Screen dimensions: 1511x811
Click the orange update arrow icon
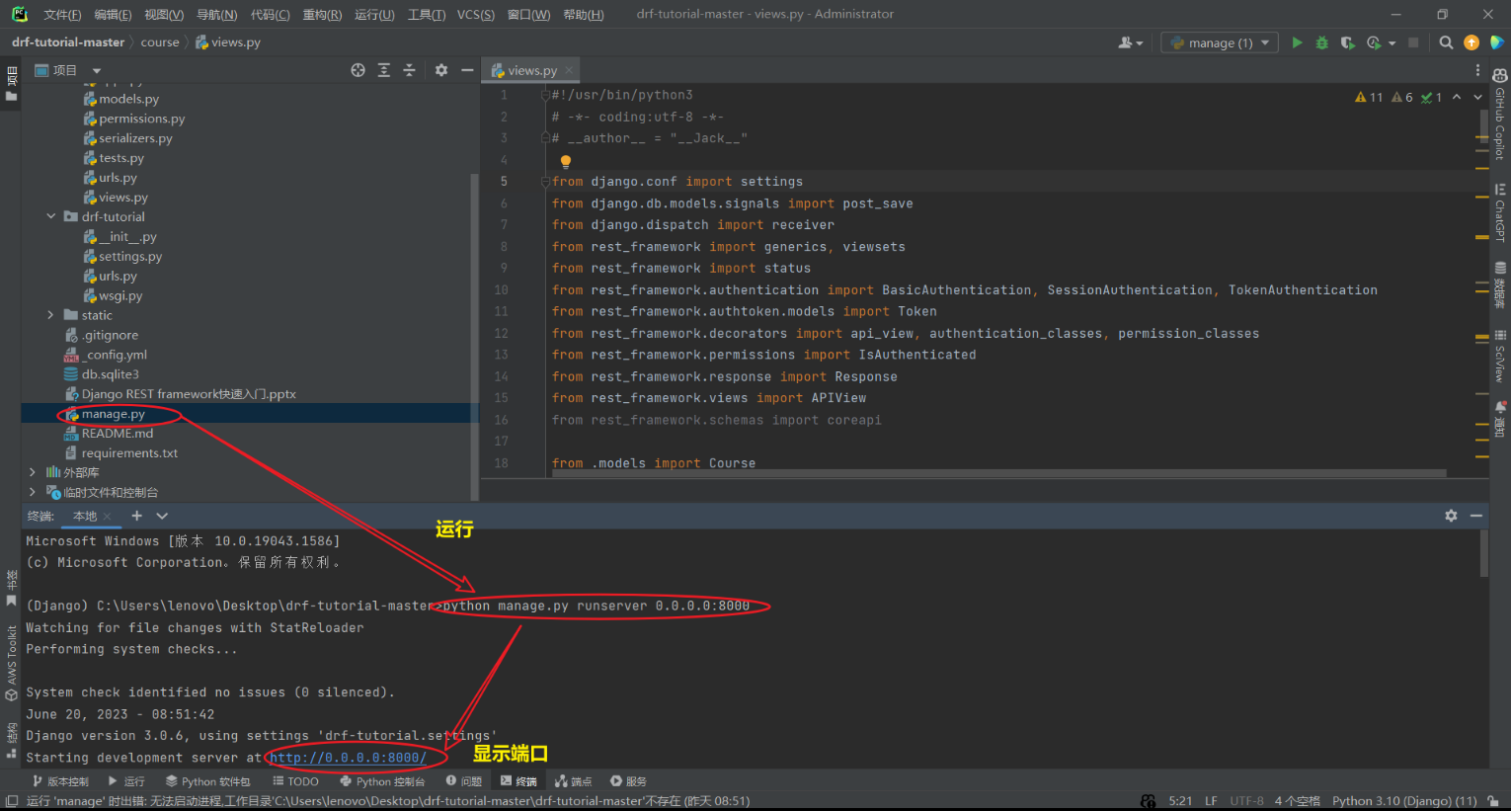[1471, 42]
